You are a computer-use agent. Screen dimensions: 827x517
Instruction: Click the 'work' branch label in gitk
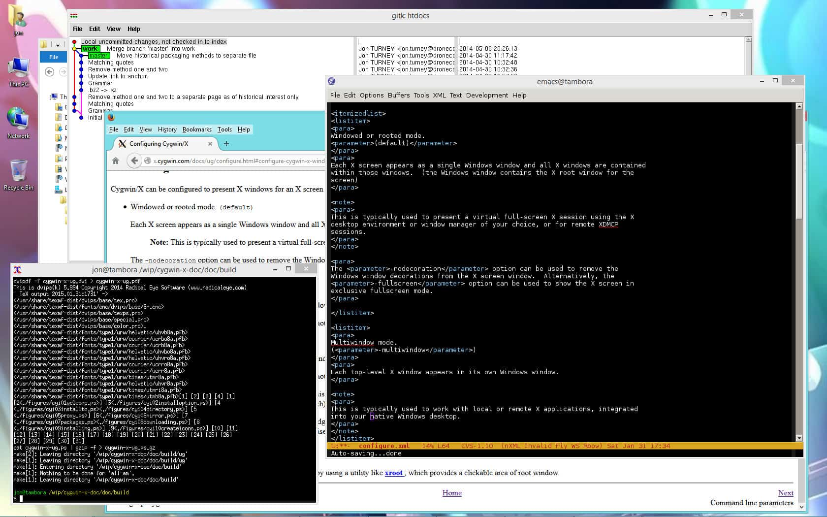pyautogui.click(x=90, y=49)
